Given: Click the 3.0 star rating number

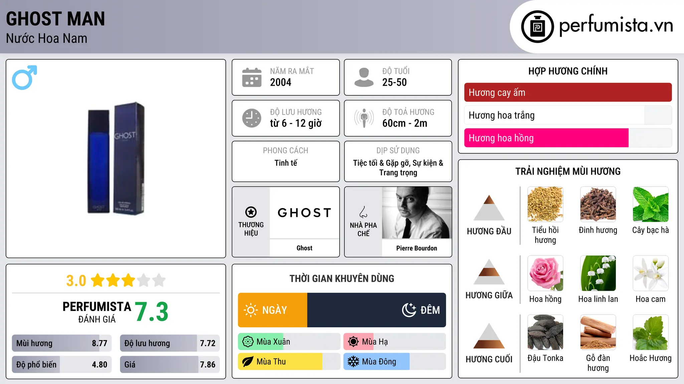Looking at the screenshot, I should click(76, 281).
